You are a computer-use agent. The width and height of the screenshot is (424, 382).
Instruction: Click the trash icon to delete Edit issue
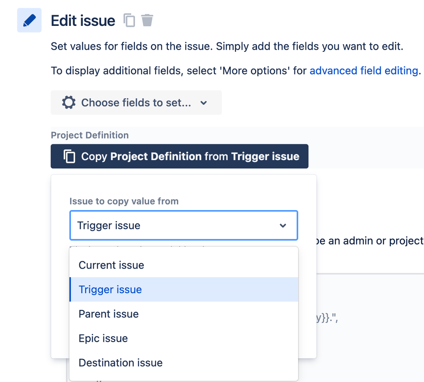147,20
